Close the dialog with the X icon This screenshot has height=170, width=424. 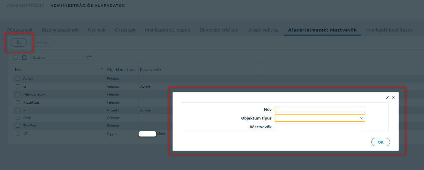point(393,98)
